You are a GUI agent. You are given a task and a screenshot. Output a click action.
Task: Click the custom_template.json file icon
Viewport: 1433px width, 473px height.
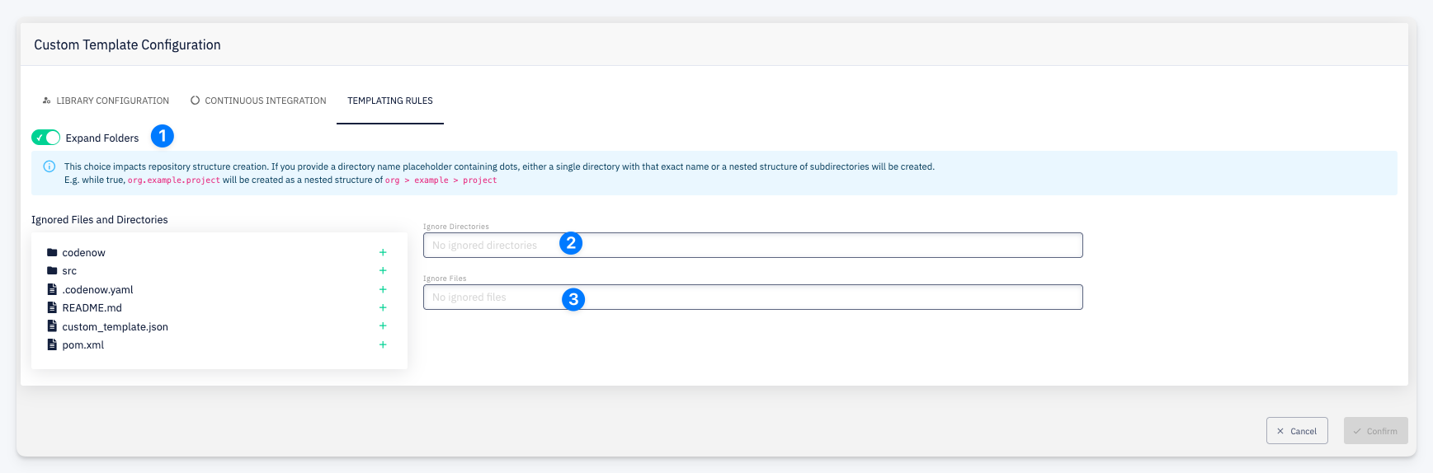point(52,326)
